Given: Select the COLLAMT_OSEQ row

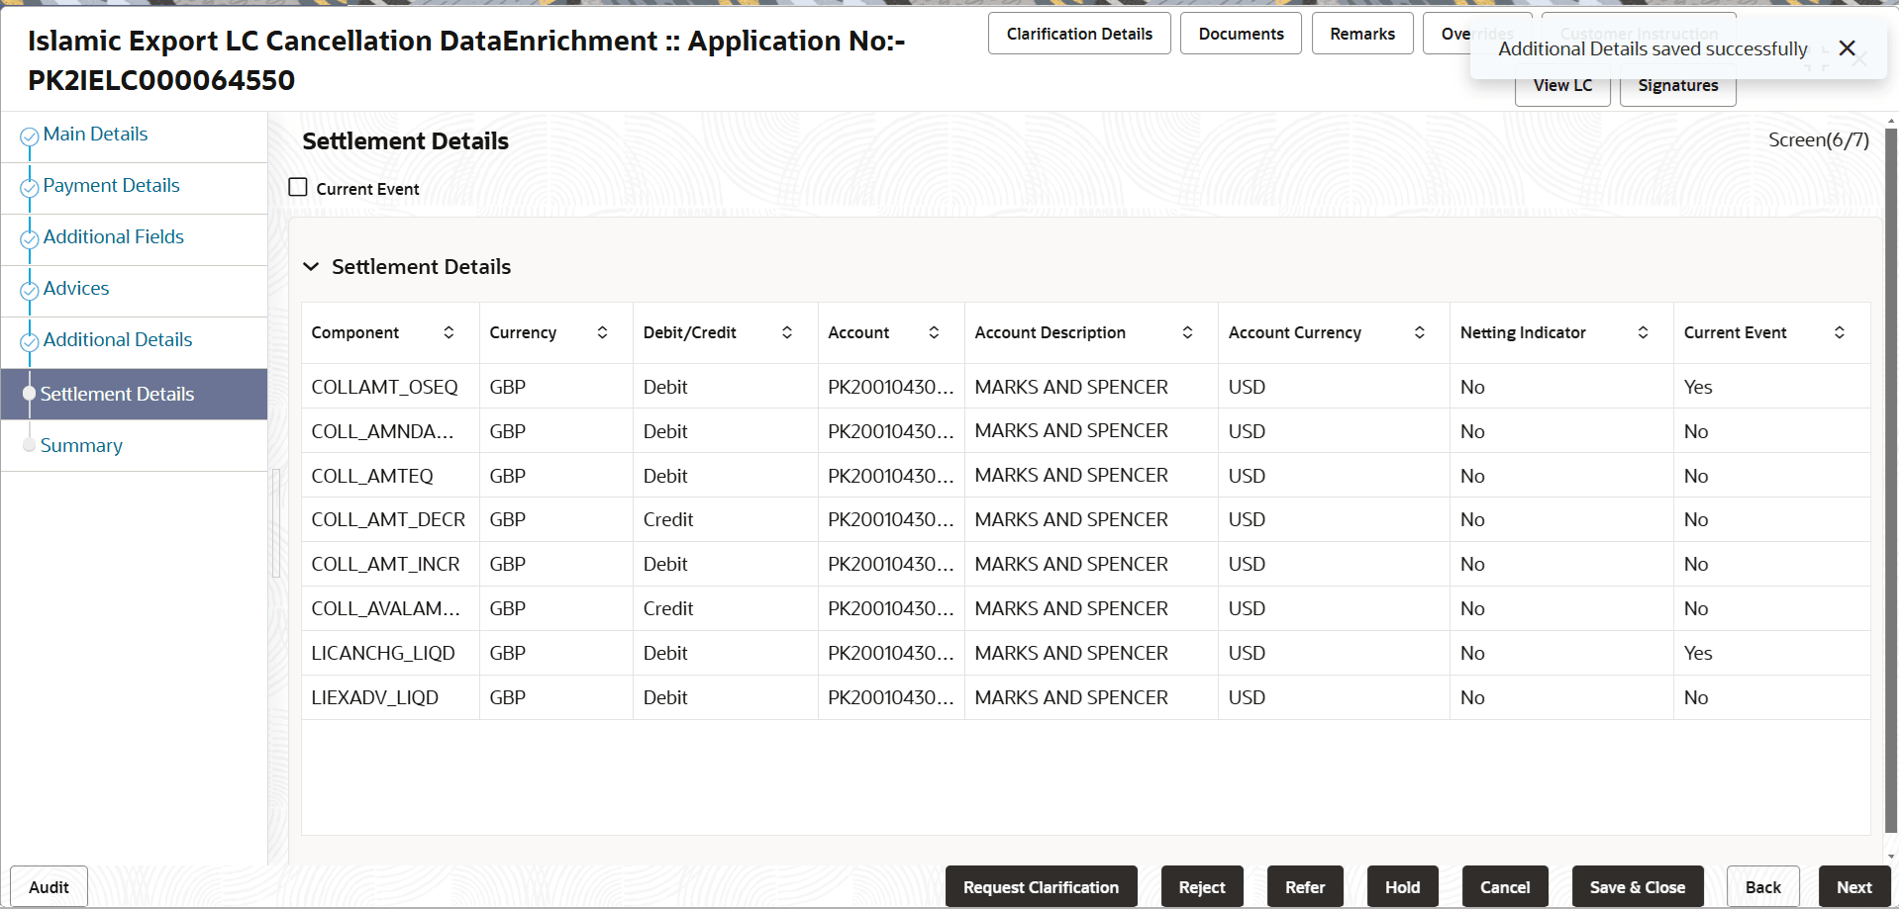Looking at the screenshot, I should tap(1085, 387).
